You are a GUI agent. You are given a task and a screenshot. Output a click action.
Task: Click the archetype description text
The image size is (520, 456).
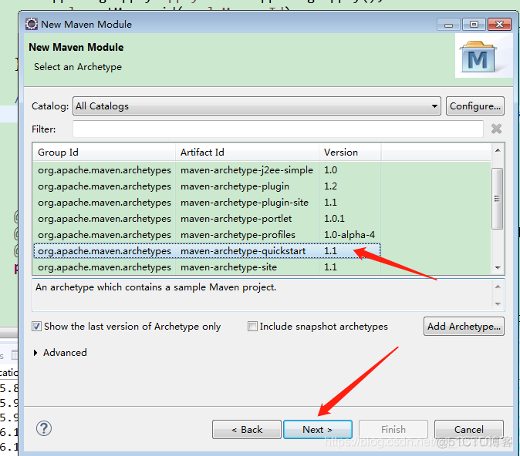[x=156, y=287]
